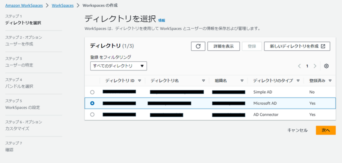The width and height of the screenshot is (342, 163).
Task: Open the WorkSpaces breadcrumb link
Action: pos(62,6)
